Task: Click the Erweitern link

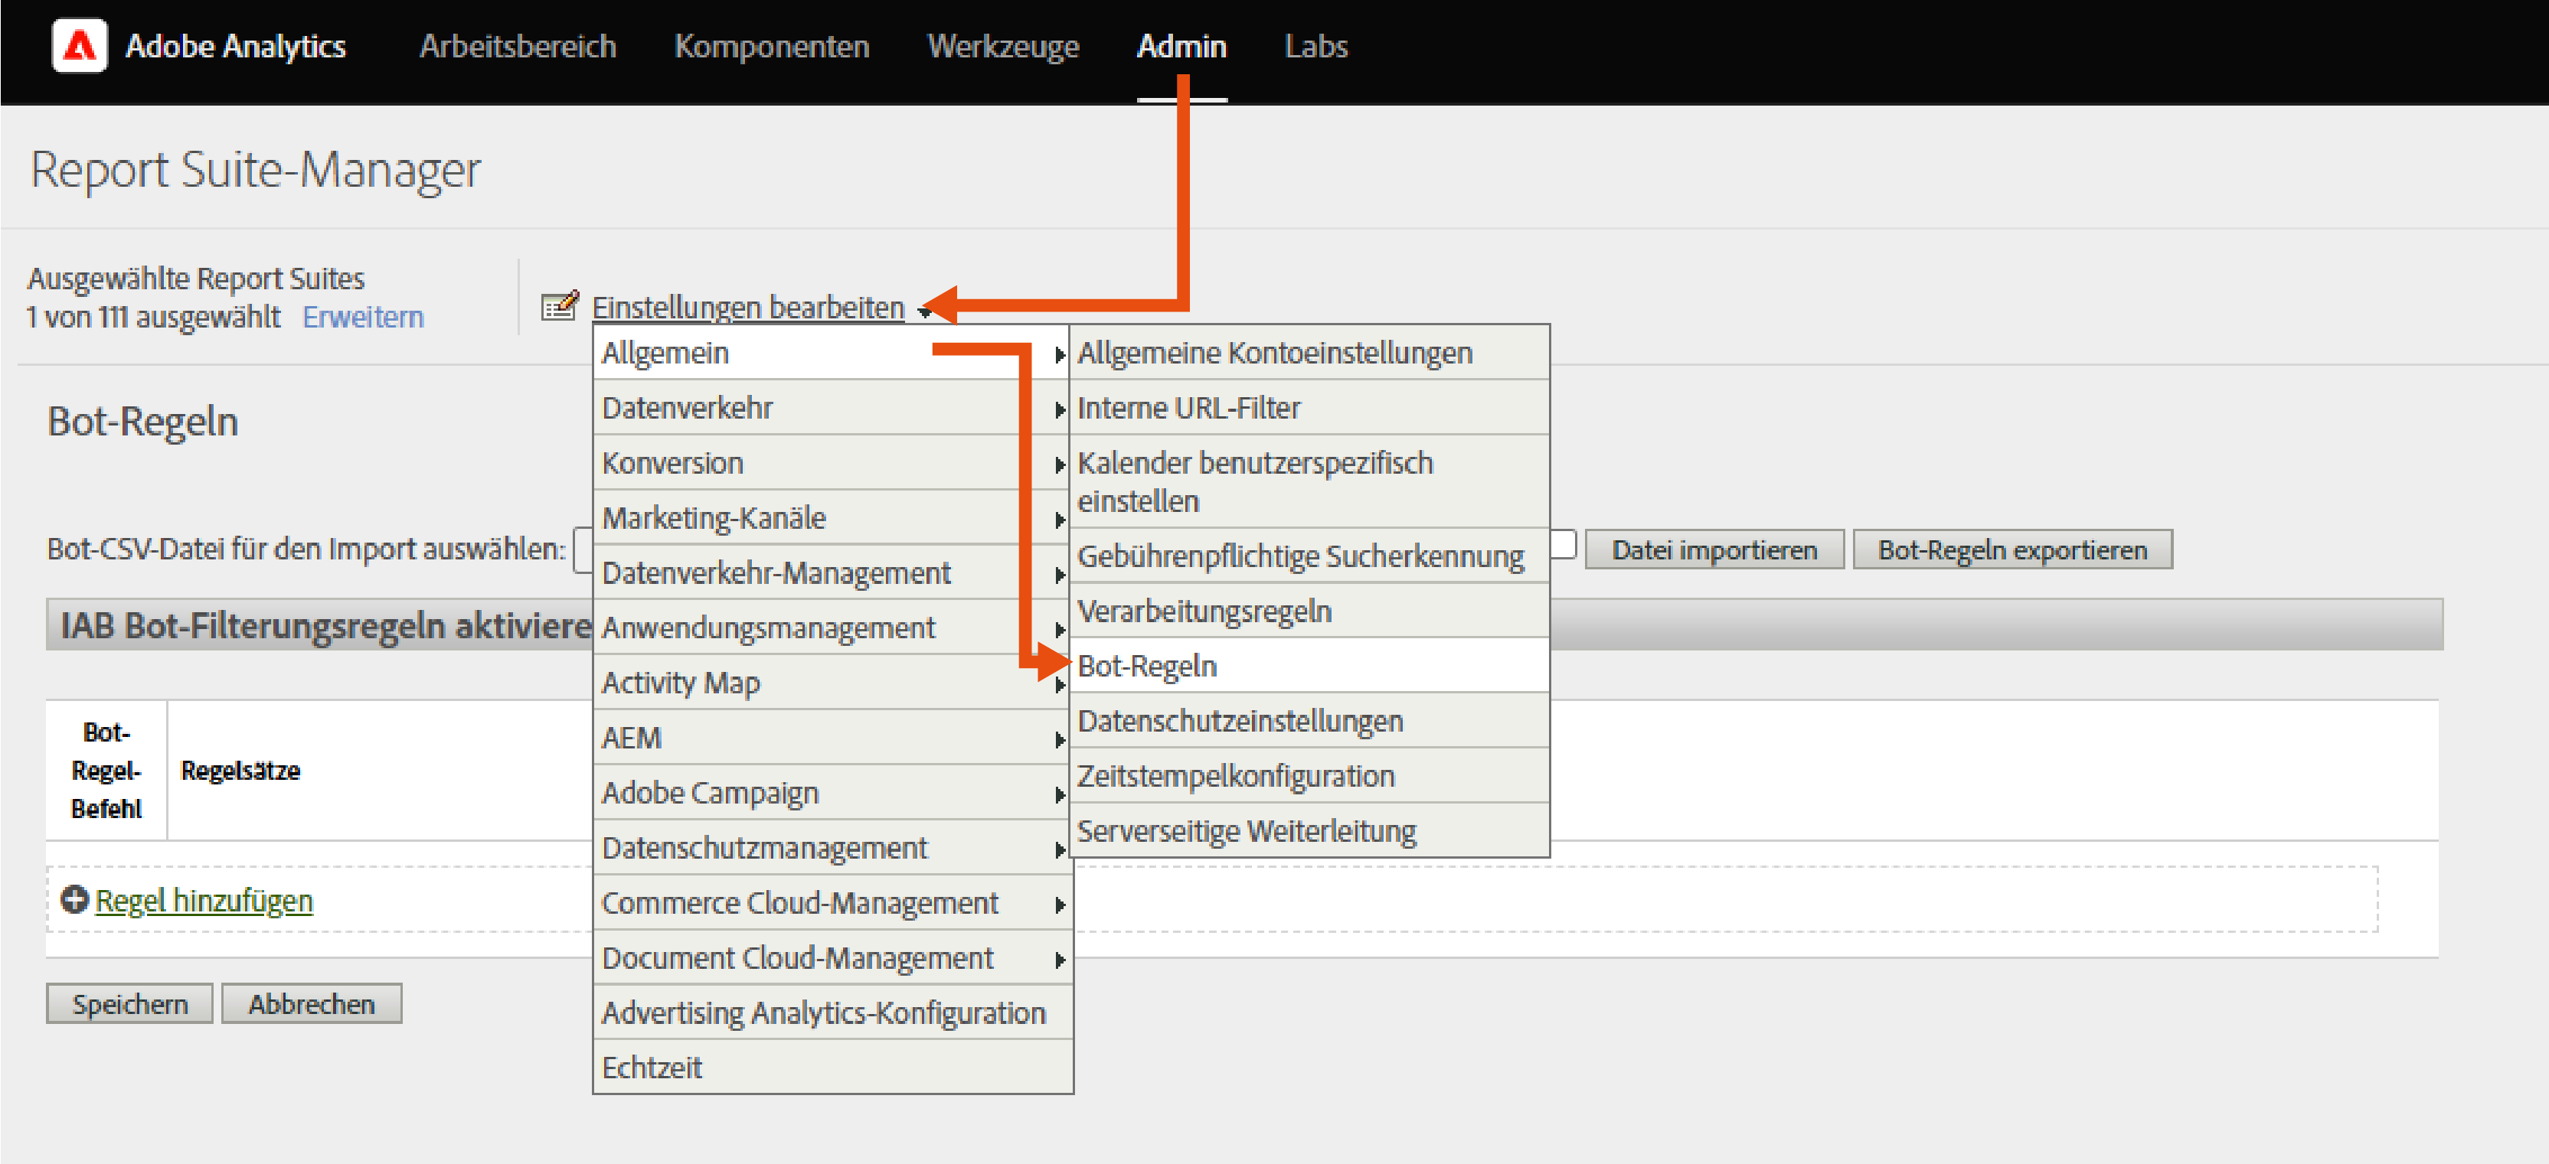Action: point(363,317)
